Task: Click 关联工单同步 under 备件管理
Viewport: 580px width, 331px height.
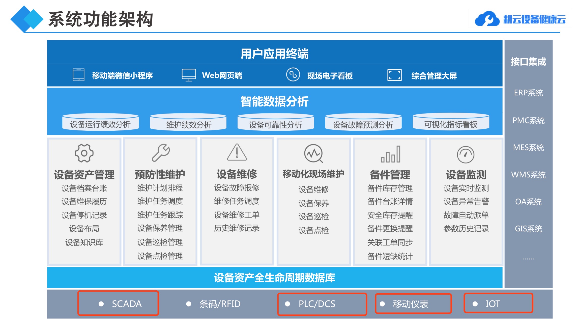Action: 390,242
